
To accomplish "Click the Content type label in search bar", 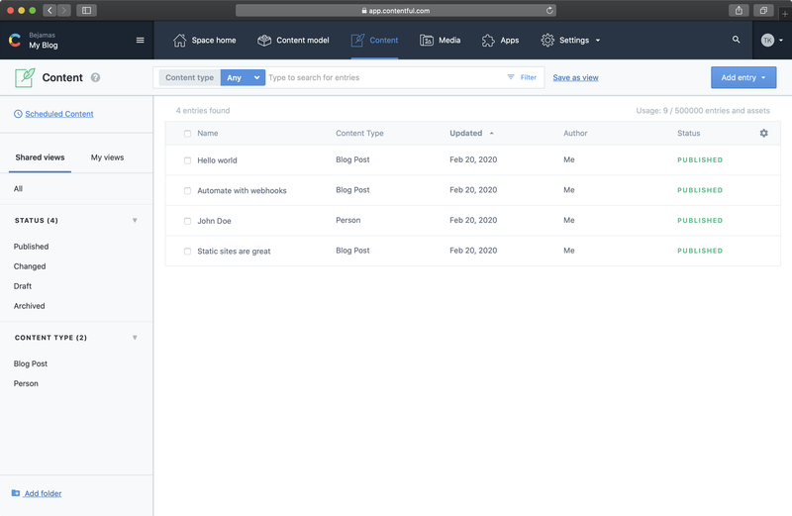I will pos(189,77).
